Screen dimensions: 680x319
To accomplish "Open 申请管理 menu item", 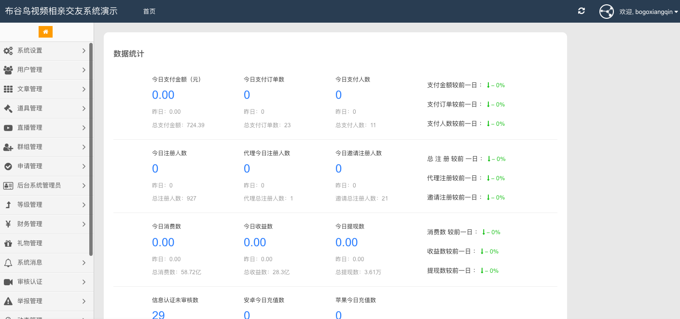I will click(x=30, y=166).
